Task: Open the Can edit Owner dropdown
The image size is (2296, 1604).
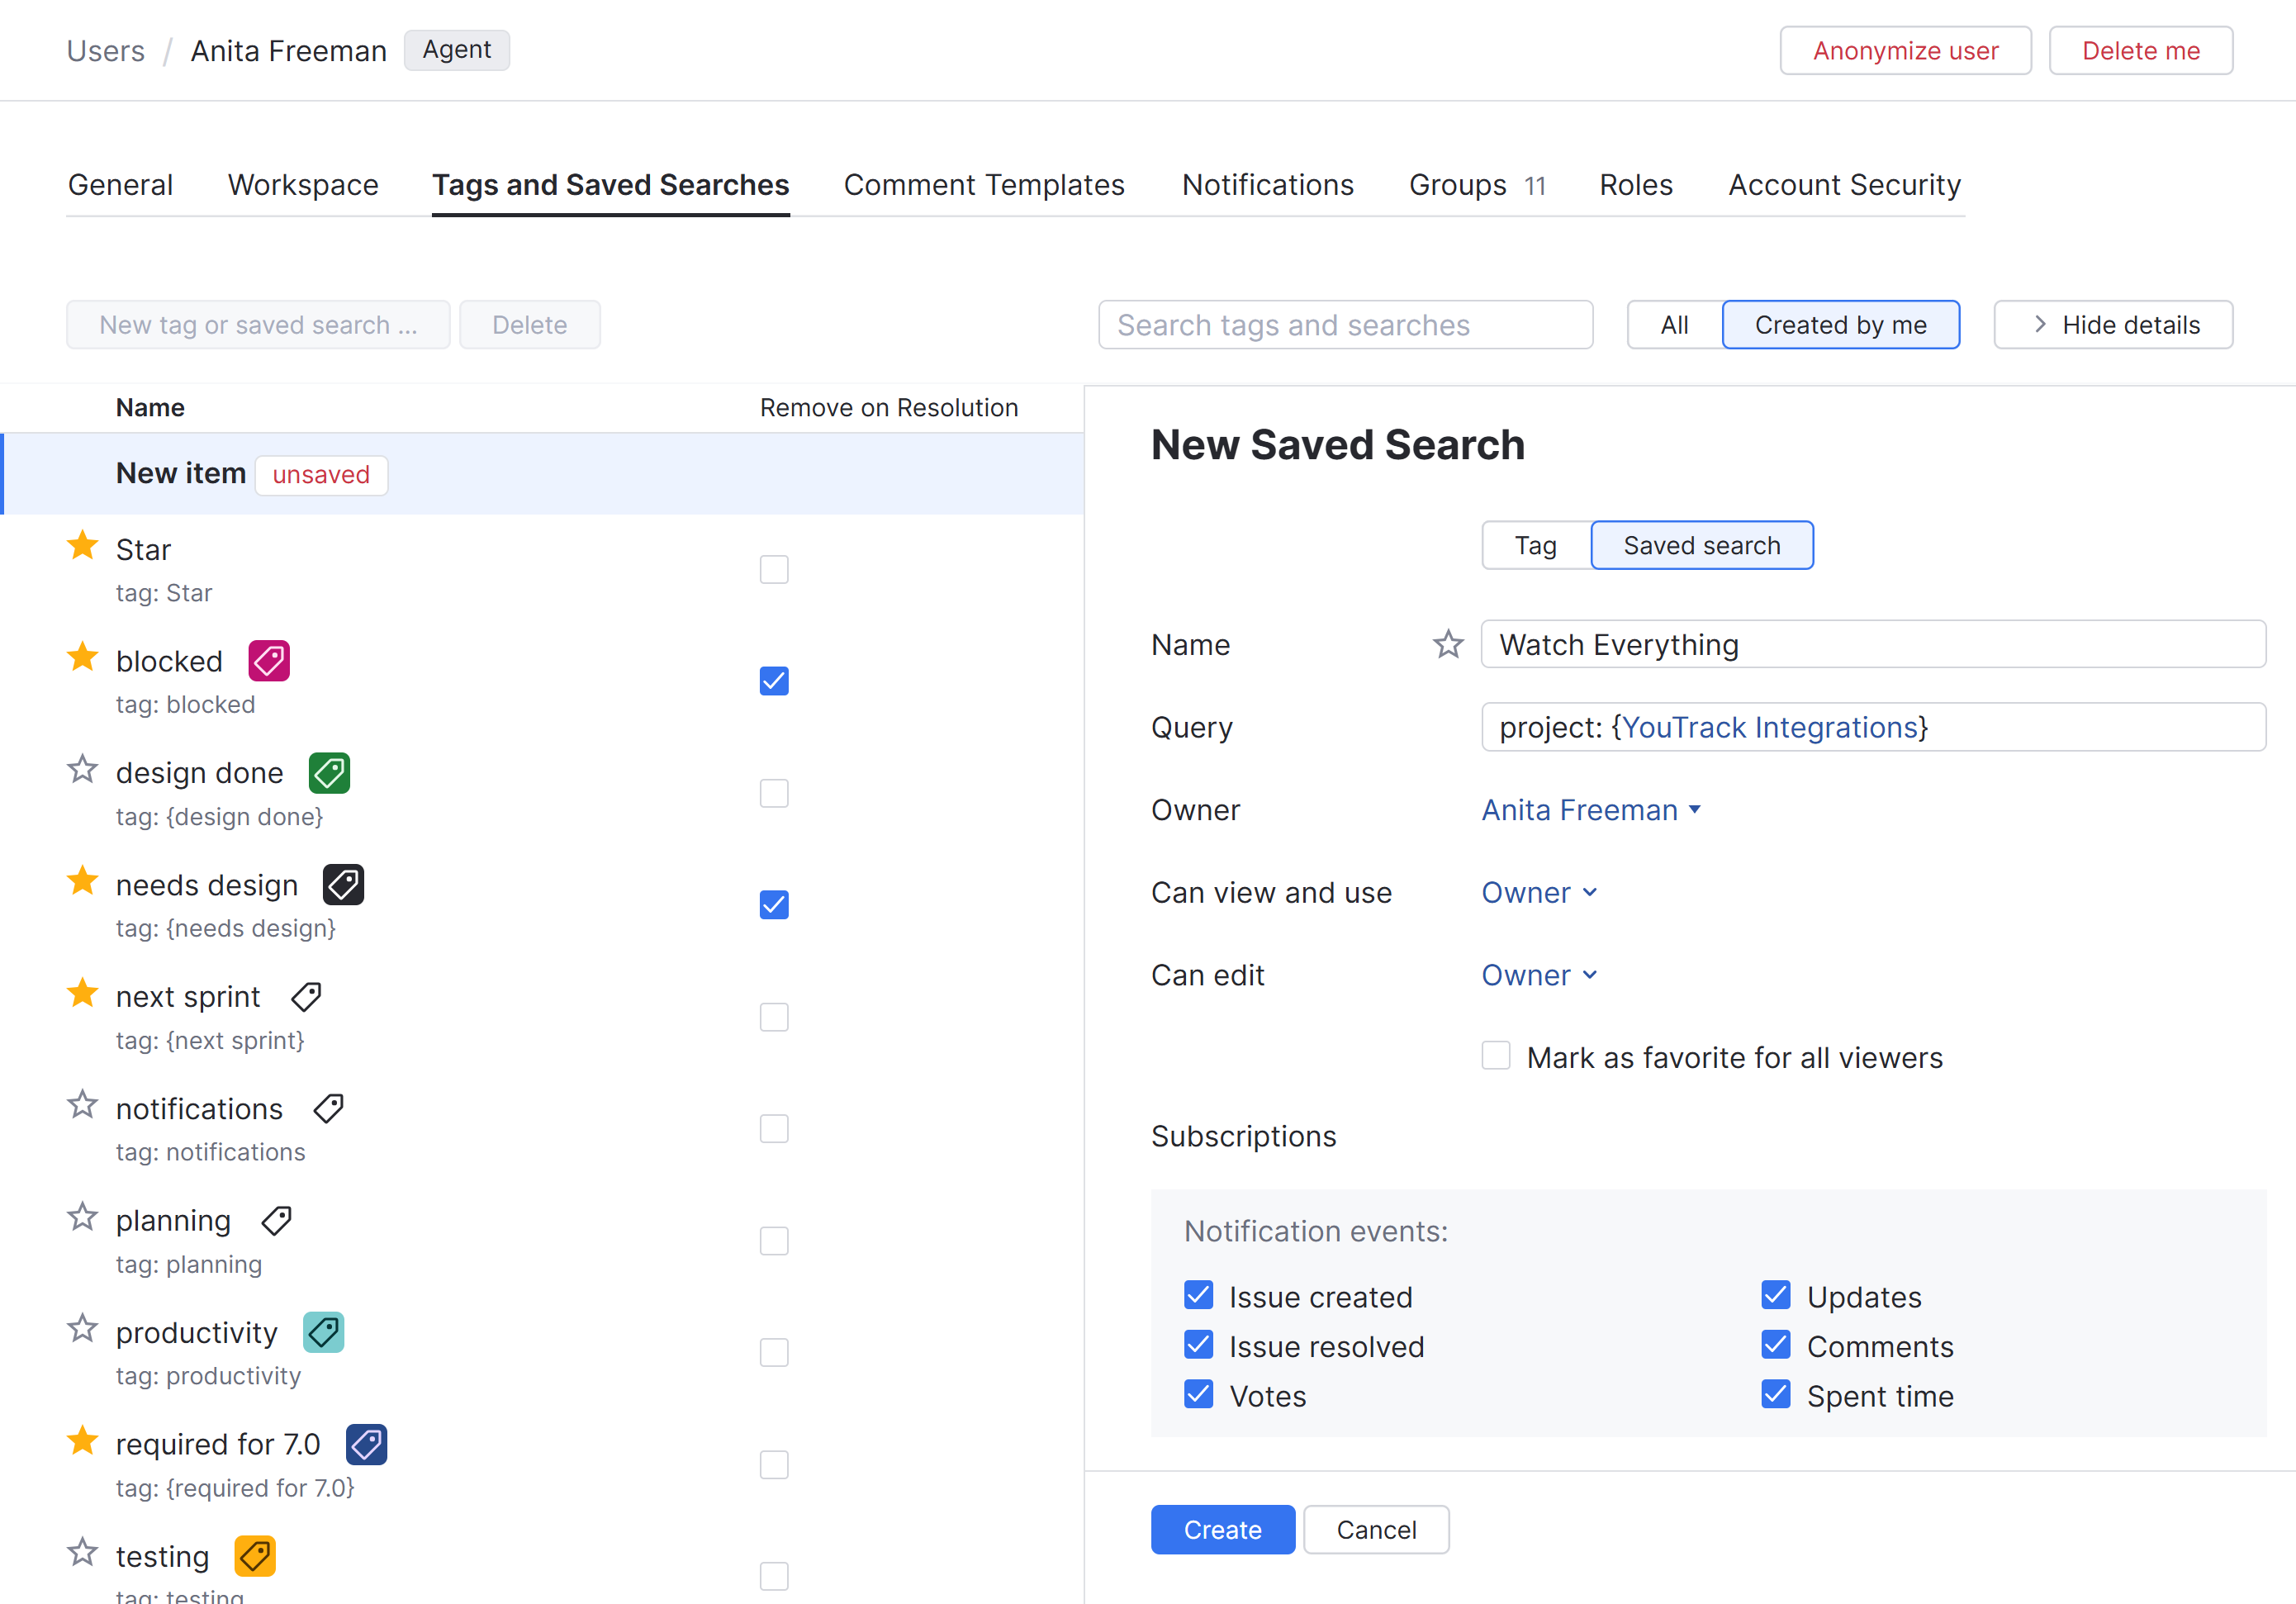Action: [x=1538, y=975]
